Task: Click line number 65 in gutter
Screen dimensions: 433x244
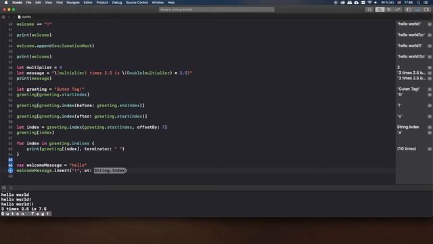Action: tap(11, 160)
